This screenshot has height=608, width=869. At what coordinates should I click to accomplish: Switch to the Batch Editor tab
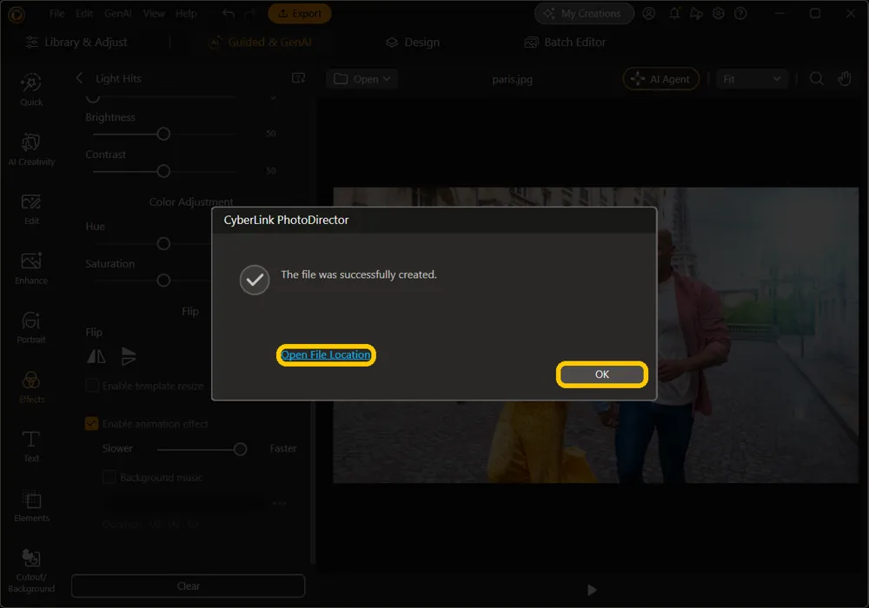(x=566, y=42)
